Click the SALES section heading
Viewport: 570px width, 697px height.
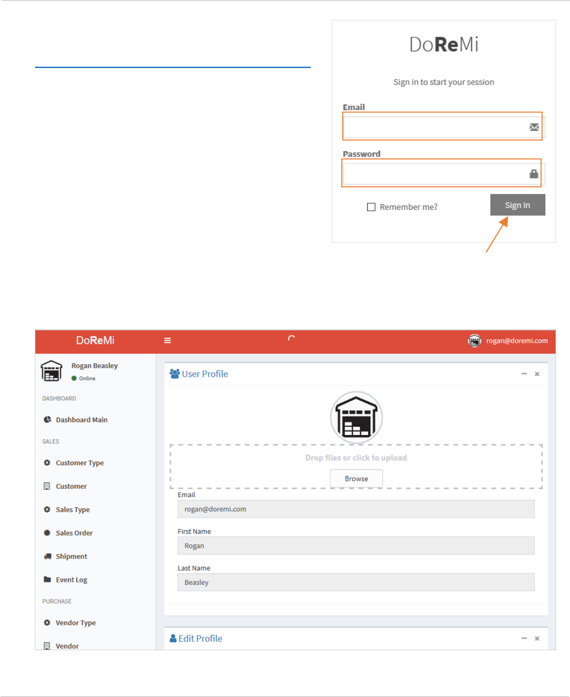click(x=51, y=441)
